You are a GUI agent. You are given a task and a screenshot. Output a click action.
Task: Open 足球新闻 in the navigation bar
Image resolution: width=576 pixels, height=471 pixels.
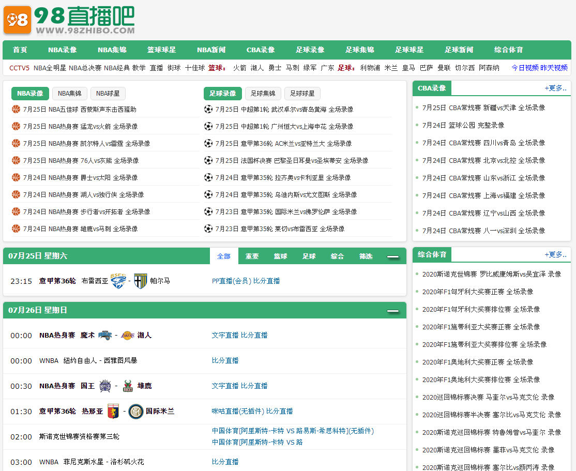tap(459, 50)
